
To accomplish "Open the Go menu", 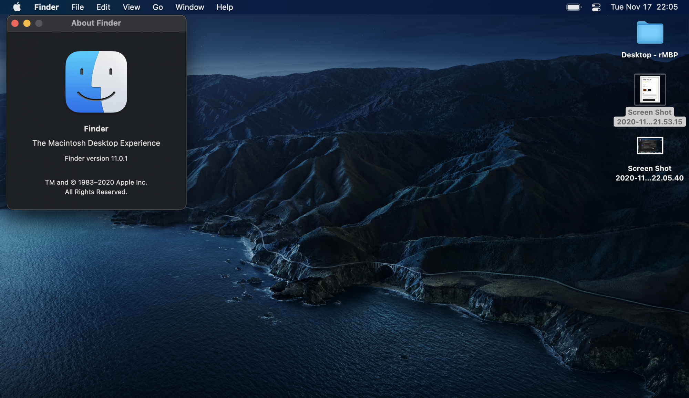I will (158, 7).
